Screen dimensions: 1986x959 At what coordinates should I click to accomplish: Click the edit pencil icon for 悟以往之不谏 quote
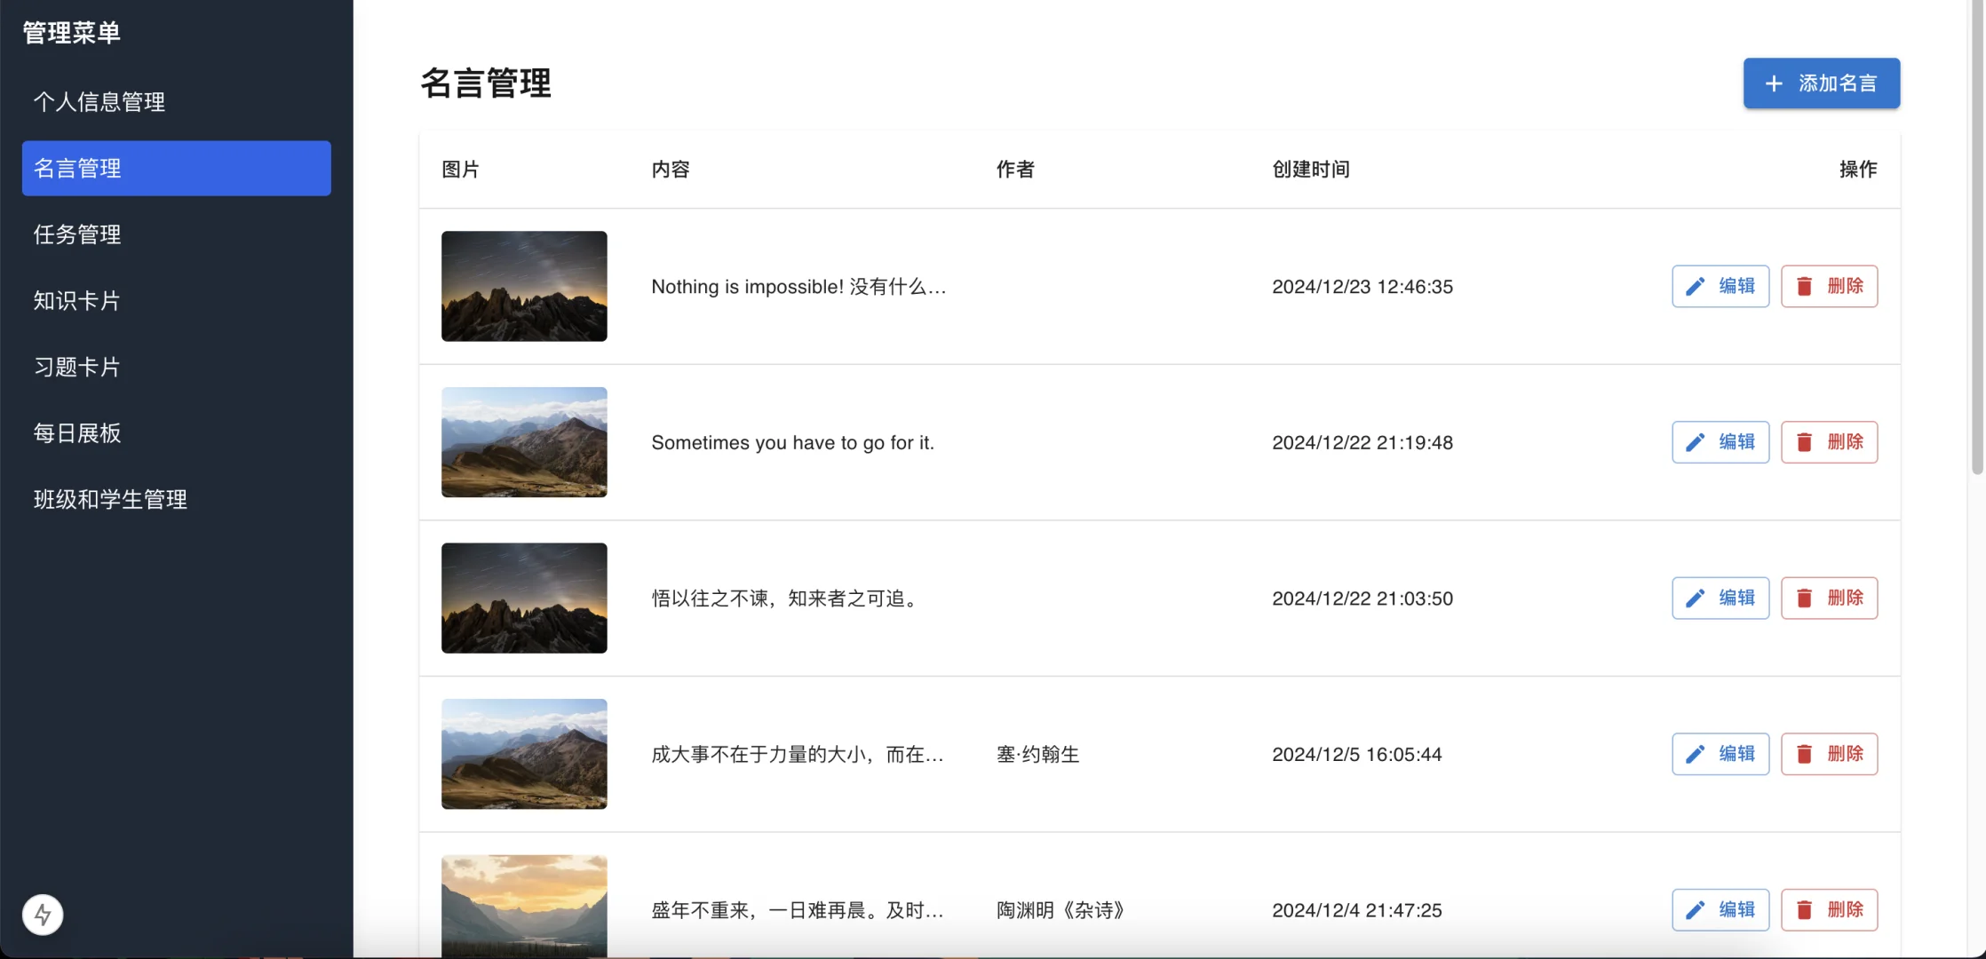(1697, 598)
